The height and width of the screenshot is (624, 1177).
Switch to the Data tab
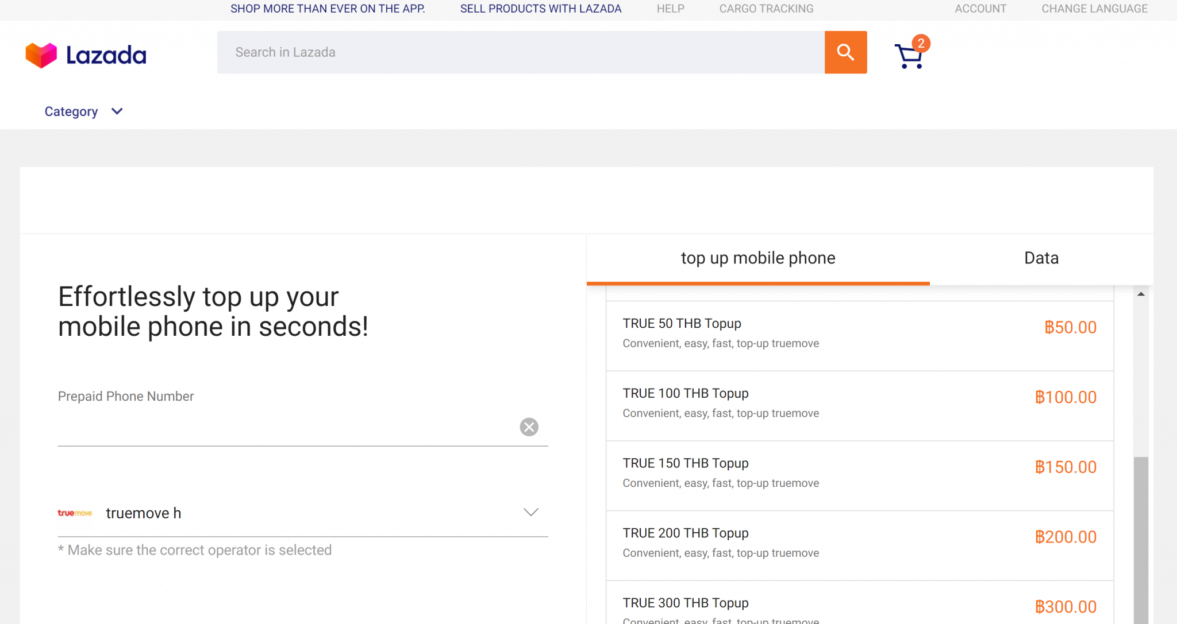click(1041, 258)
